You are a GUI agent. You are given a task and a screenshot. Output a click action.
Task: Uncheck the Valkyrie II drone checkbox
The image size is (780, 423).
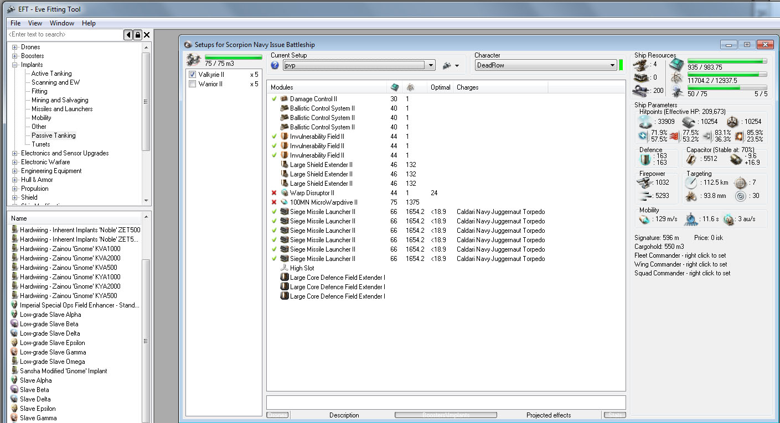(192, 75)
